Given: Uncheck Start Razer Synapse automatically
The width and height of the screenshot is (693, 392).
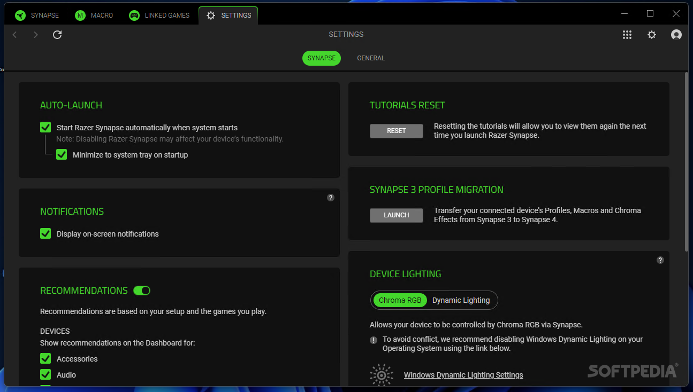Looking at the screenshot, I should (x=45, y=127).
